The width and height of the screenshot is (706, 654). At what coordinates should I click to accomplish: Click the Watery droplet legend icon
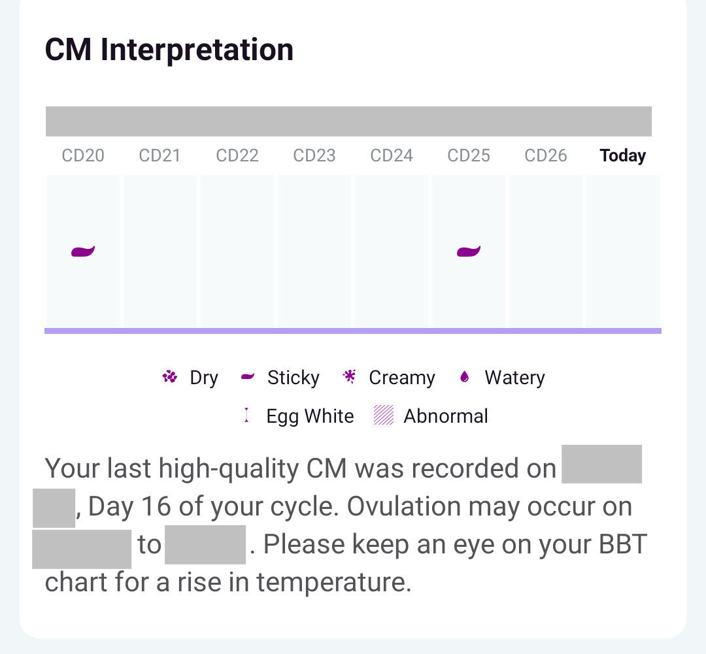coord(465,377)
